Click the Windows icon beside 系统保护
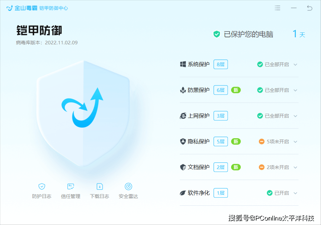Screen dimensions: 321x225 pos(183,64)
